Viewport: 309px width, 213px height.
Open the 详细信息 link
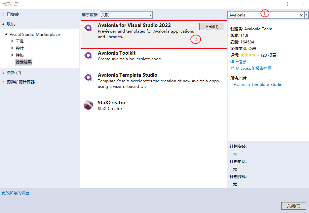pyautogui.click(x=238, y=62)
